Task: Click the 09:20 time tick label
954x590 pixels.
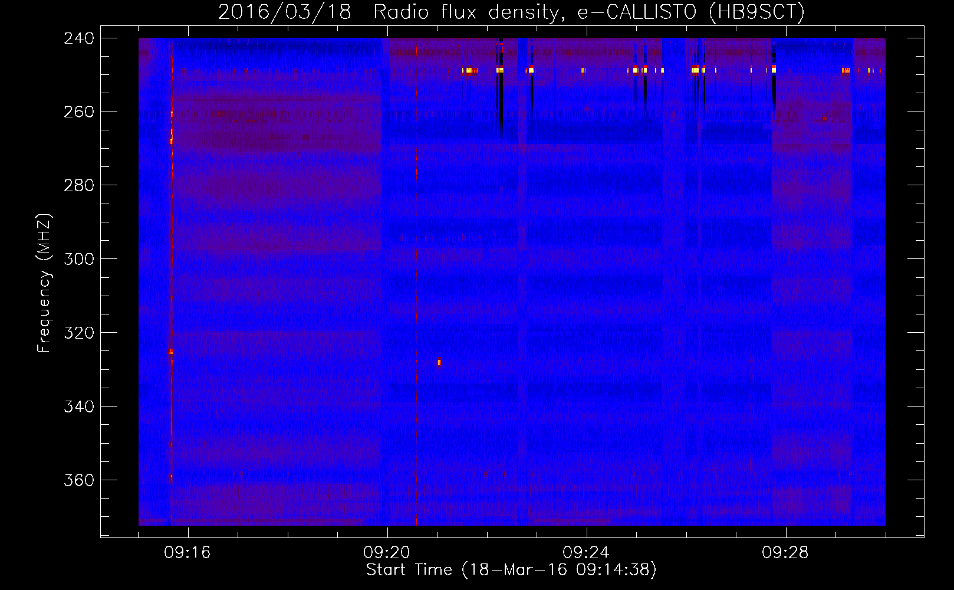Action: point(387,553)
